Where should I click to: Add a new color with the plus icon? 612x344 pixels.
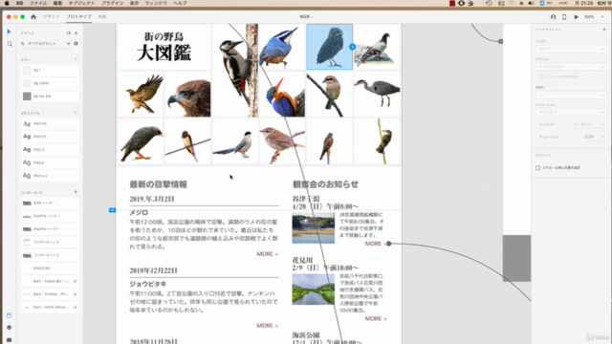click(76, 59)
